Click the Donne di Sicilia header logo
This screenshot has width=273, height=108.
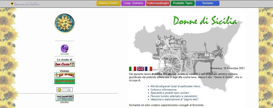coord(25,3)
